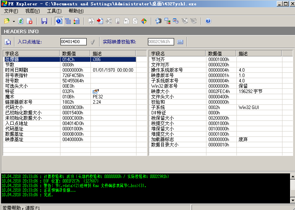Click the import icon with red arrow

tap(100, 21)
